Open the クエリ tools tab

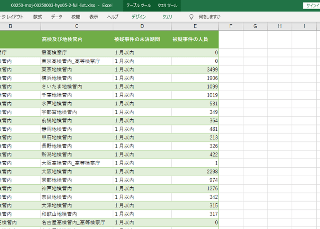pyautogui.click(x=167, y=17)
